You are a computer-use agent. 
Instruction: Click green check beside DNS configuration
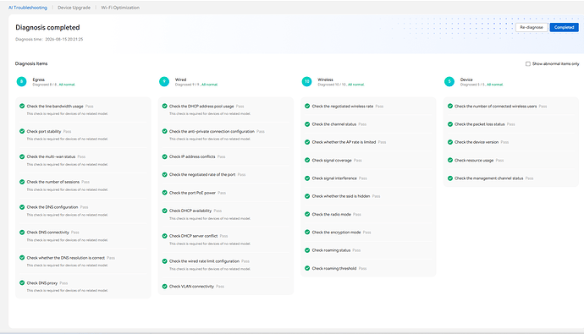(22, 207)
